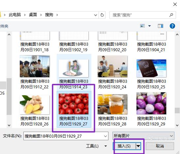Open the view options dropdown arrow
Screen dimensions: 180x154
(149, 26)
